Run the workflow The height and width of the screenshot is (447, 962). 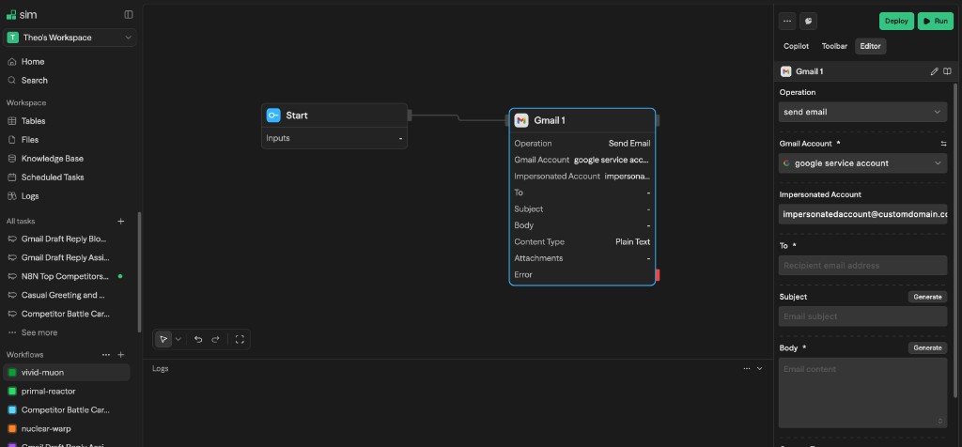(936, 21)
